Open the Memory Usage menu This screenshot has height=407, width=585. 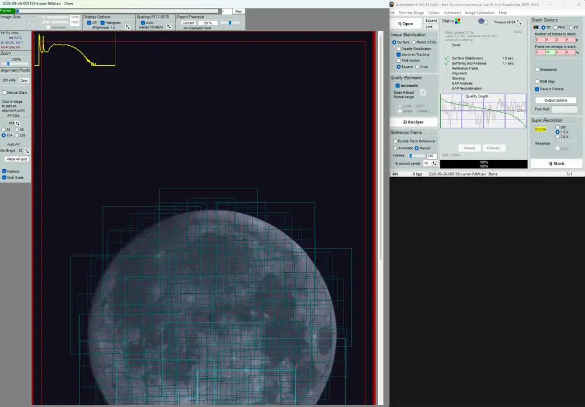coord(411,13)
